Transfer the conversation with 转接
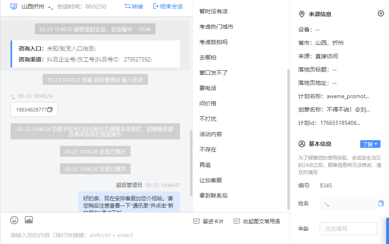Screen dimensions: 389x244 click(134, 6)
